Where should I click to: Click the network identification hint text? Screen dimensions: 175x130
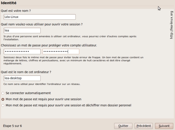42,84
